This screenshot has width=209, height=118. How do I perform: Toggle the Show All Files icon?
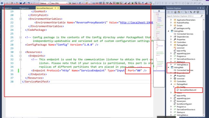(x=198, y=12)
